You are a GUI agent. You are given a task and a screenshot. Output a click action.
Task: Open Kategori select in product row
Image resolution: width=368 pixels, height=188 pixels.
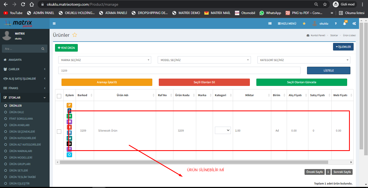pyautogui.click(x=223, y=130)
